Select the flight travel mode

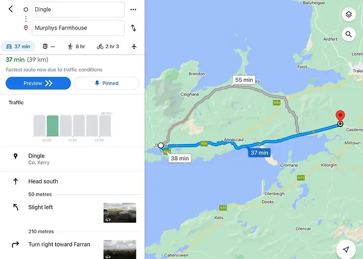tap(134, 47)
